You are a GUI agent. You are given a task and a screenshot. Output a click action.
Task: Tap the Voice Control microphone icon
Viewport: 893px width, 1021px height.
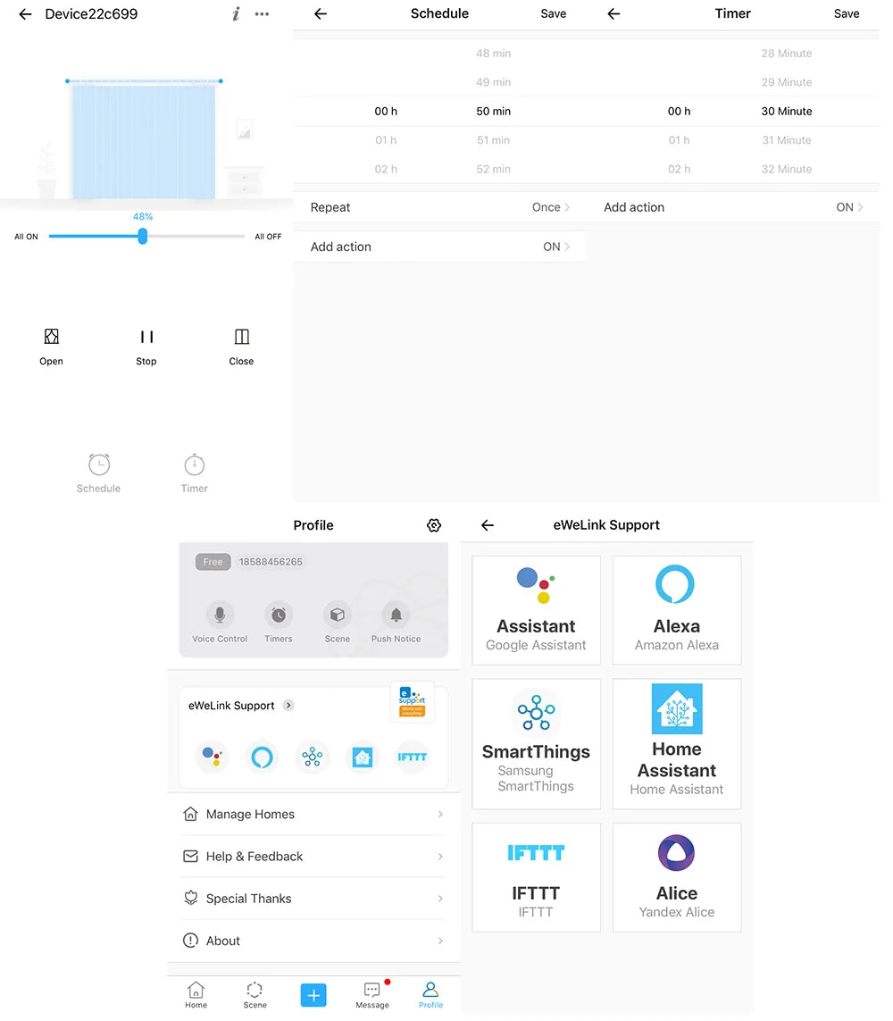[220, 615]
